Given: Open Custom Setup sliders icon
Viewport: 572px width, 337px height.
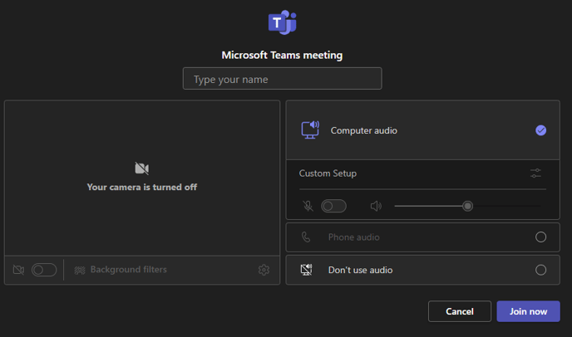Looking at the screenshot, I should click(535, 173).
